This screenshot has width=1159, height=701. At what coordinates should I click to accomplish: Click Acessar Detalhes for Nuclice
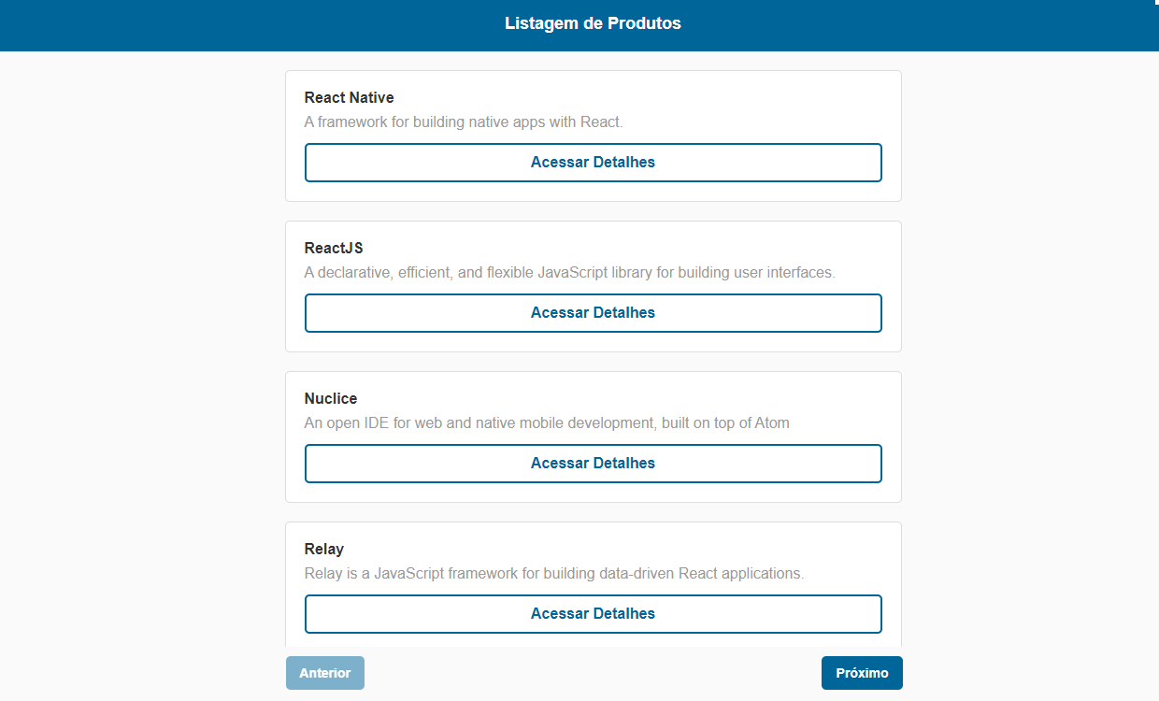pos(593,463)
